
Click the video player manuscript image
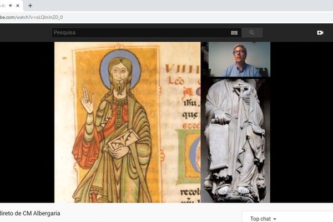(x=128, y=122)
